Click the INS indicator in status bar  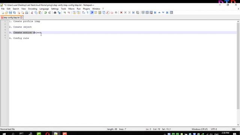234,129
